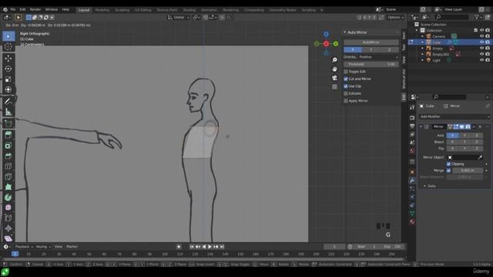Screen dimensions: 493x277
Task: Select the Rotate tool in the left toolbar
Action: tap(8, 68)
